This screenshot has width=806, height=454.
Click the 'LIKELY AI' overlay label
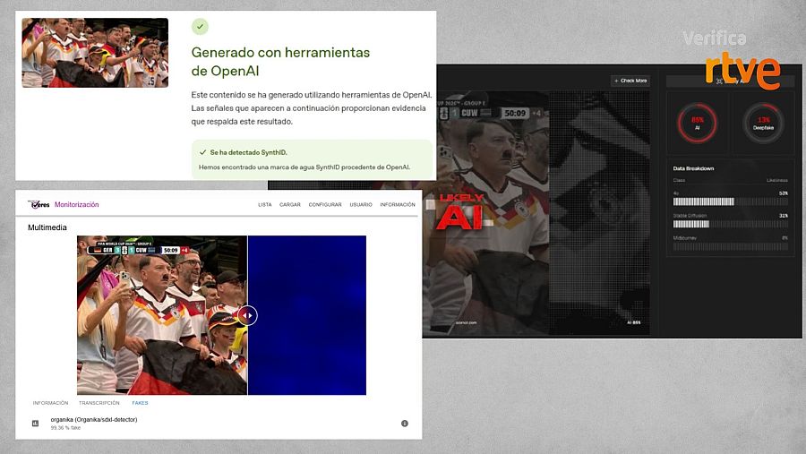pyautogui.click(x=461, y=212)
